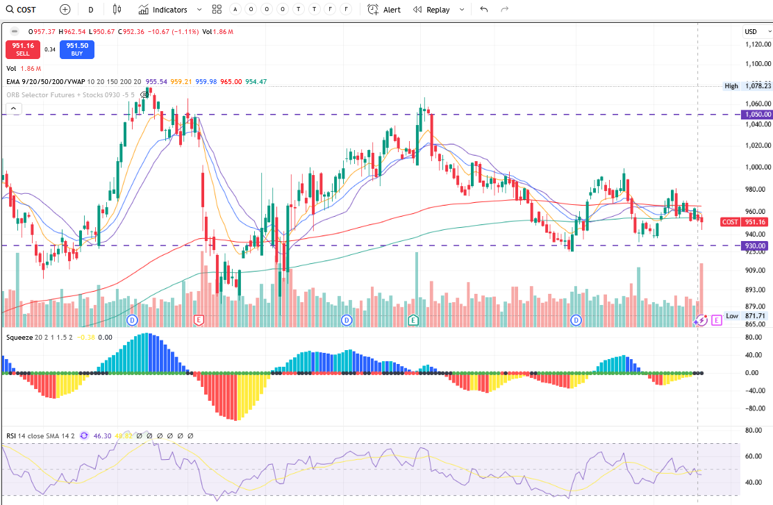This screenshot has height=505, width=773.
Task: Click the Alert button
Action: [x=384, y=10]
